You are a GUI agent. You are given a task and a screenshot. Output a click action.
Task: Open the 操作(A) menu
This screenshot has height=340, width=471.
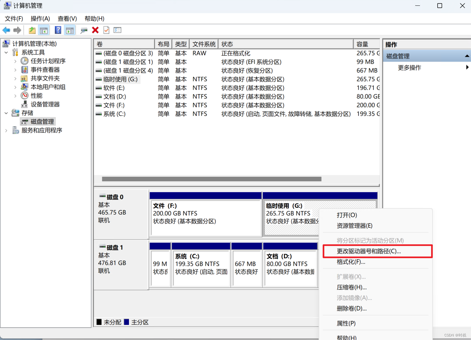click(x=40, y=19)
